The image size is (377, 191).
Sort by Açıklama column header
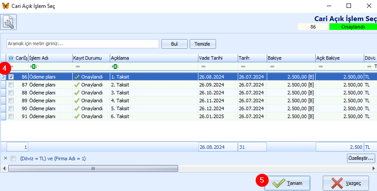tap(154, 58)
